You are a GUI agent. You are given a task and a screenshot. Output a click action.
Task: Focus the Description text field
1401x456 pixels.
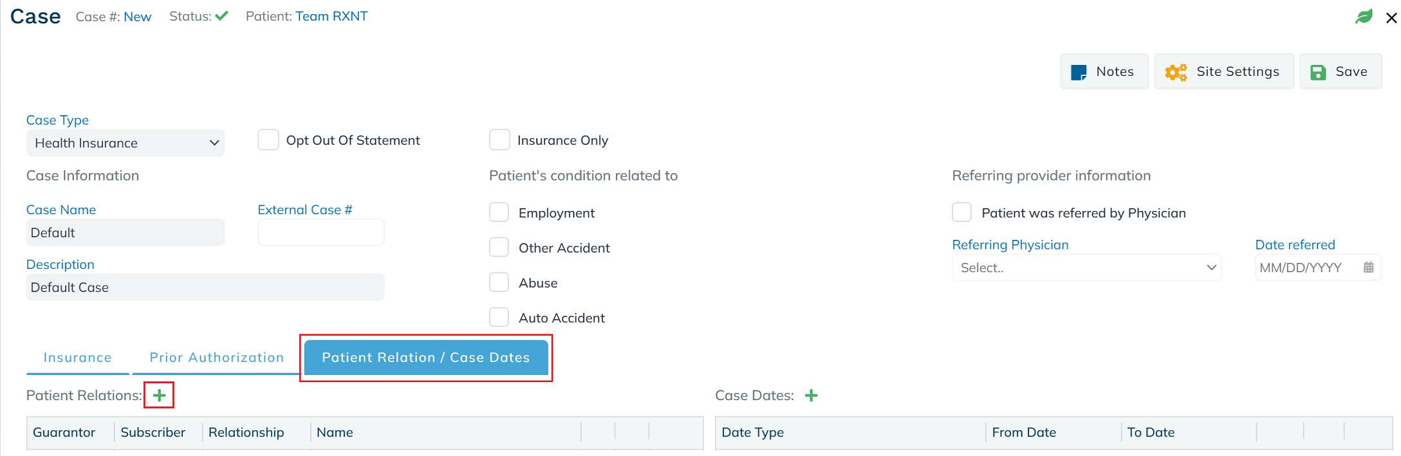click(205, 287)
